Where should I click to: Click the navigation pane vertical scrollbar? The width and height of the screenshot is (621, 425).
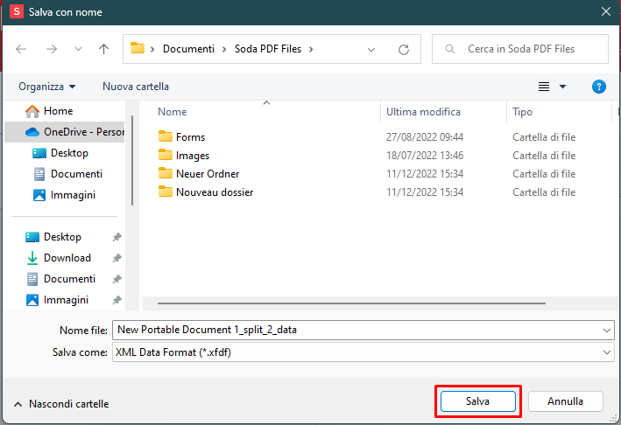(x=132, y=161)
